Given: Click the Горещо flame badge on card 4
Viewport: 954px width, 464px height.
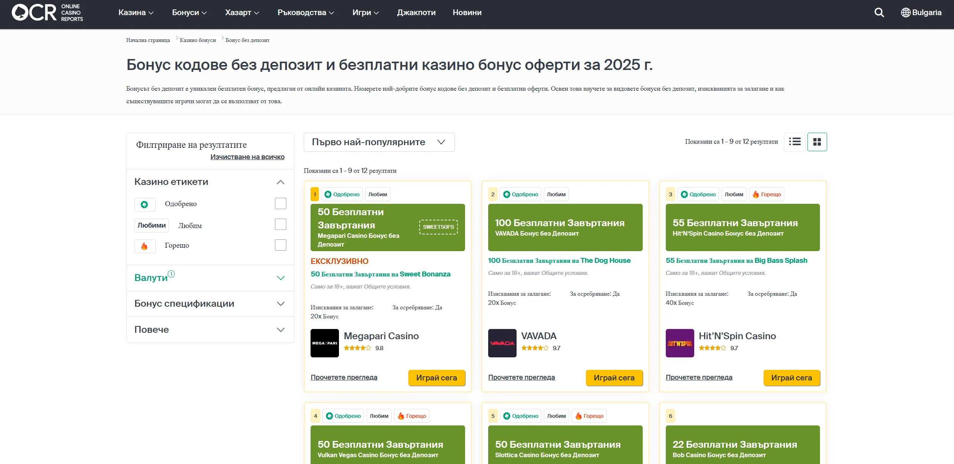Looking at the screenshot, I should [412, 416].
